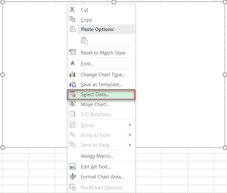Open the Font... dialog entry

(x=101, y=63)
